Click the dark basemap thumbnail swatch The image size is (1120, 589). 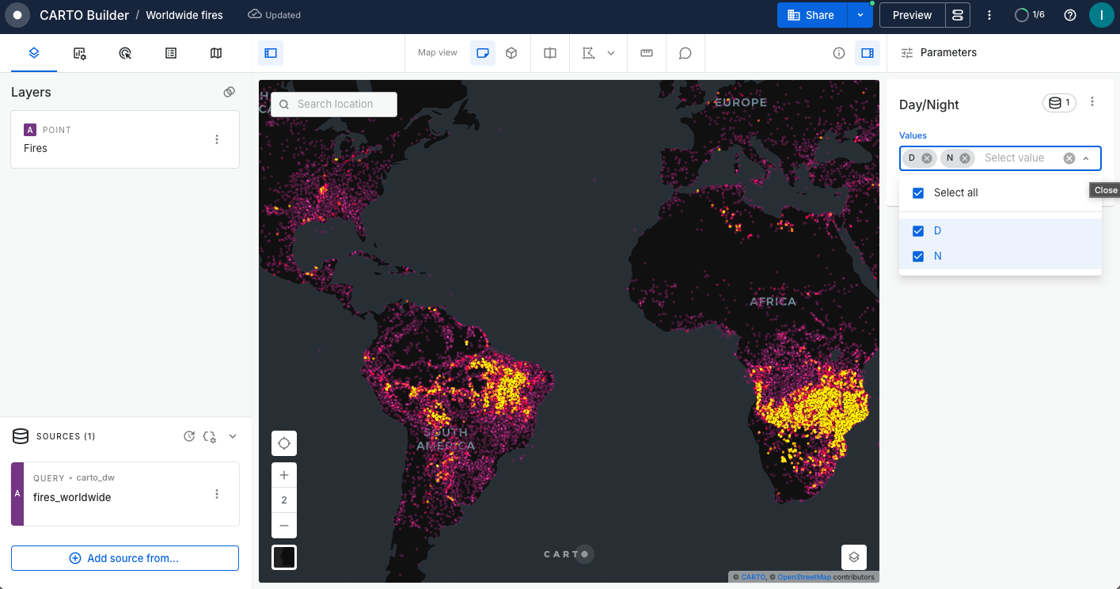[284, 557]
